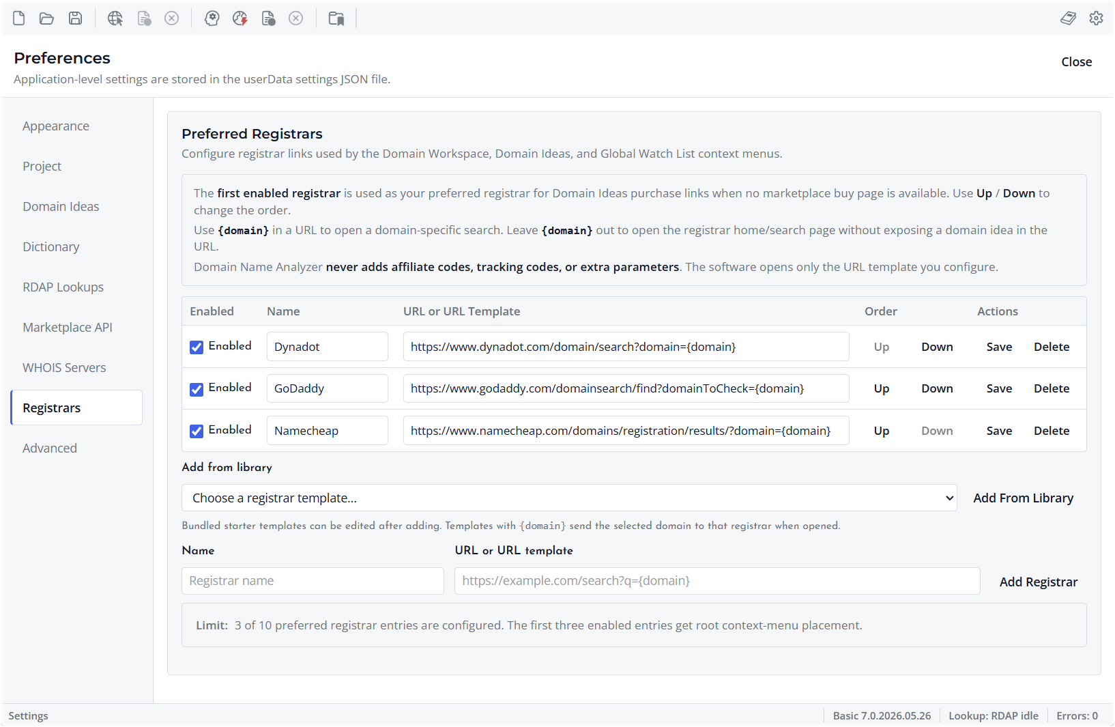
Task: Click the folder with bookmark icon
Action: pos(336,18)
